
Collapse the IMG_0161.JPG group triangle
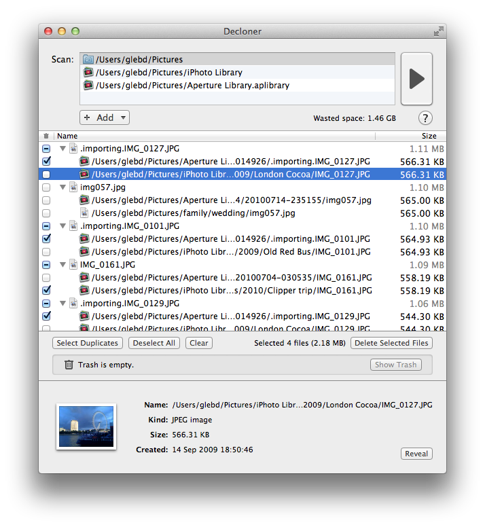[62, 264]
